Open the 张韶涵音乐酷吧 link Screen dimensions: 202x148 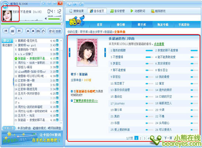[x=86, y=91]
